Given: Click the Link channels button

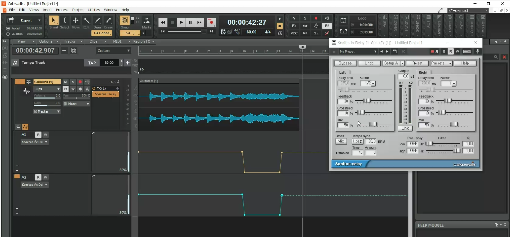Looking at the screenshot, I should pyautogui.click(x=405, y=128).
